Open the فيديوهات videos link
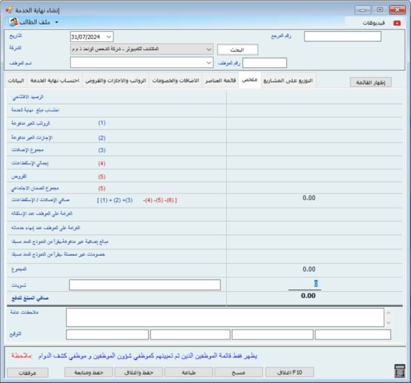 374,23
